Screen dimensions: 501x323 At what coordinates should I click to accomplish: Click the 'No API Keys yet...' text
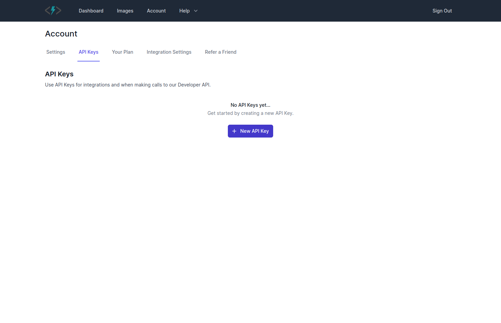(251, 105)
